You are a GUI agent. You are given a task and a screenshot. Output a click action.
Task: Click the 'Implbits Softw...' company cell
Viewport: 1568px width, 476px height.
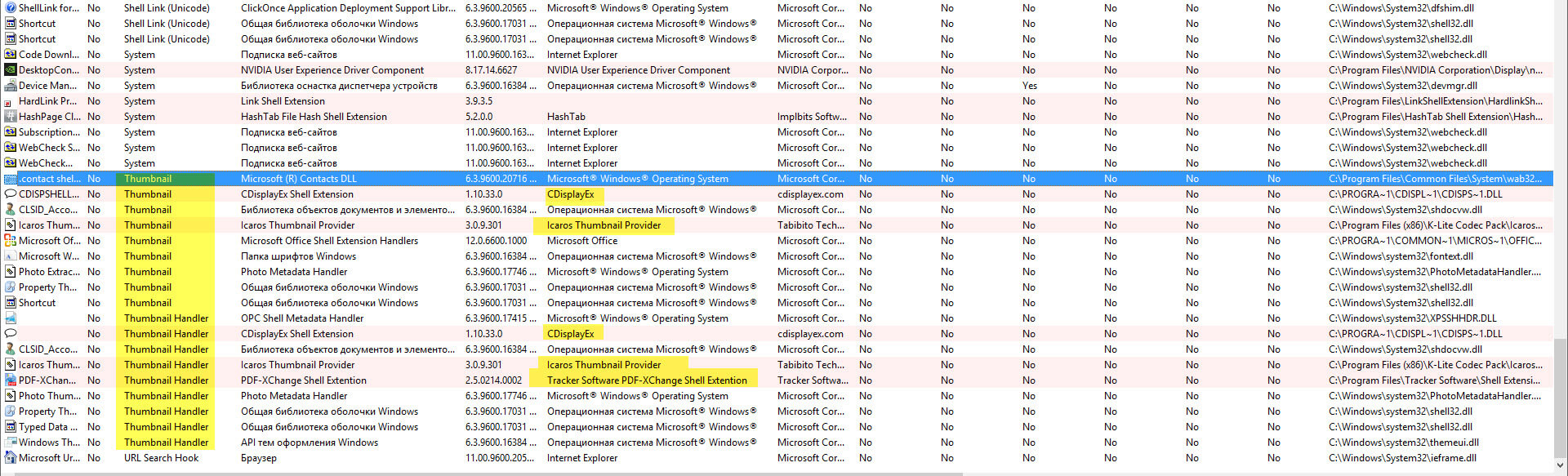812,117
